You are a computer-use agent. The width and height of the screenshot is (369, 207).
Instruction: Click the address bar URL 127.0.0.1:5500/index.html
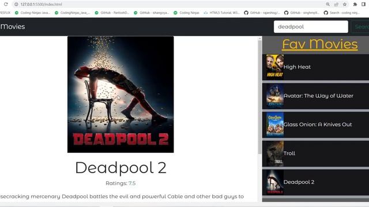[x=41, y=4]
